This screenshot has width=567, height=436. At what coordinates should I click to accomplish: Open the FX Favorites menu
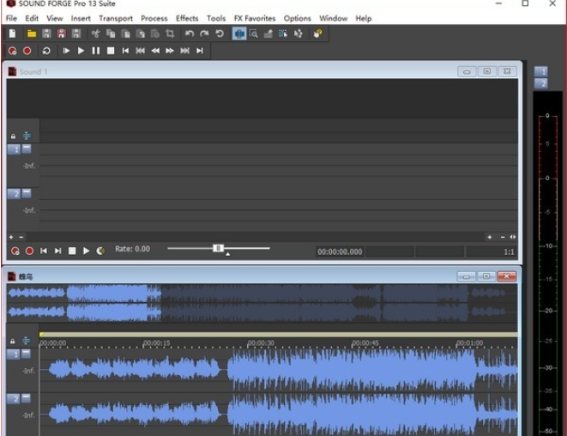256,18
